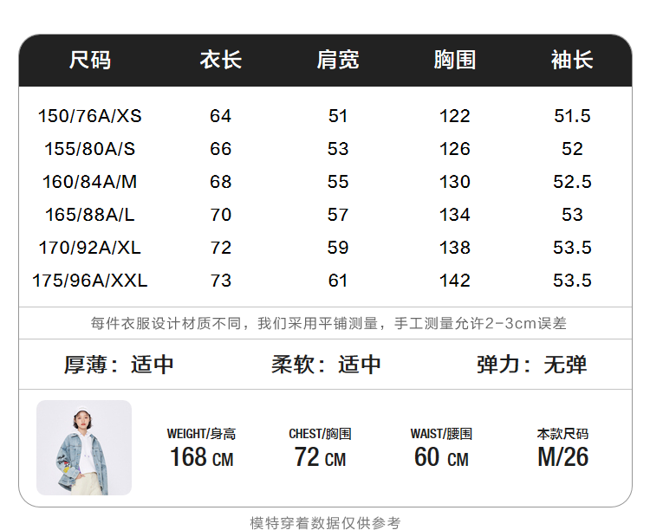This screenshot has width=650, height=530.
Task: Click shoulder width 59 value
Action: 338,248
